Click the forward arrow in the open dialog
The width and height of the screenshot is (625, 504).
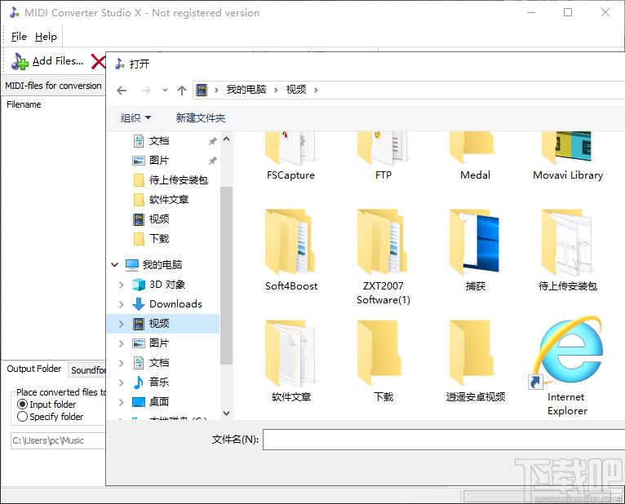click(x=146, y=91)
